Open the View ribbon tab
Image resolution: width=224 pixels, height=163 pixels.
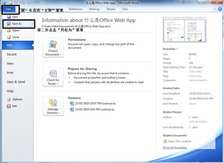[125, 9]
